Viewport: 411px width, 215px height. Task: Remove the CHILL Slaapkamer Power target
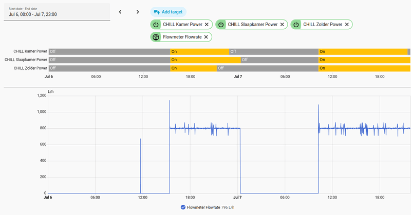282,24
